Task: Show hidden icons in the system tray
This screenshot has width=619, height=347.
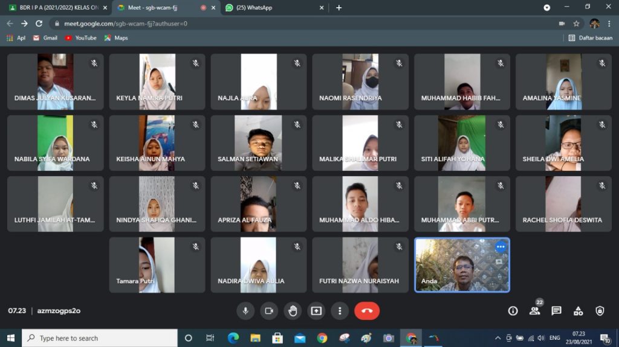Action: click(498, 338)
